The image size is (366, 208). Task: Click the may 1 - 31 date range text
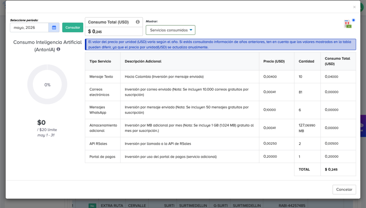coord(46,135)
